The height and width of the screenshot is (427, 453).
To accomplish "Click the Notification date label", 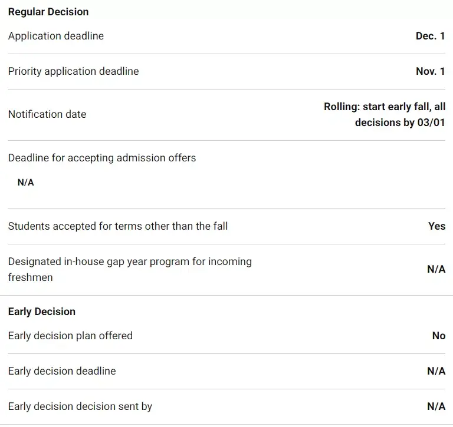I will (47, 114).
